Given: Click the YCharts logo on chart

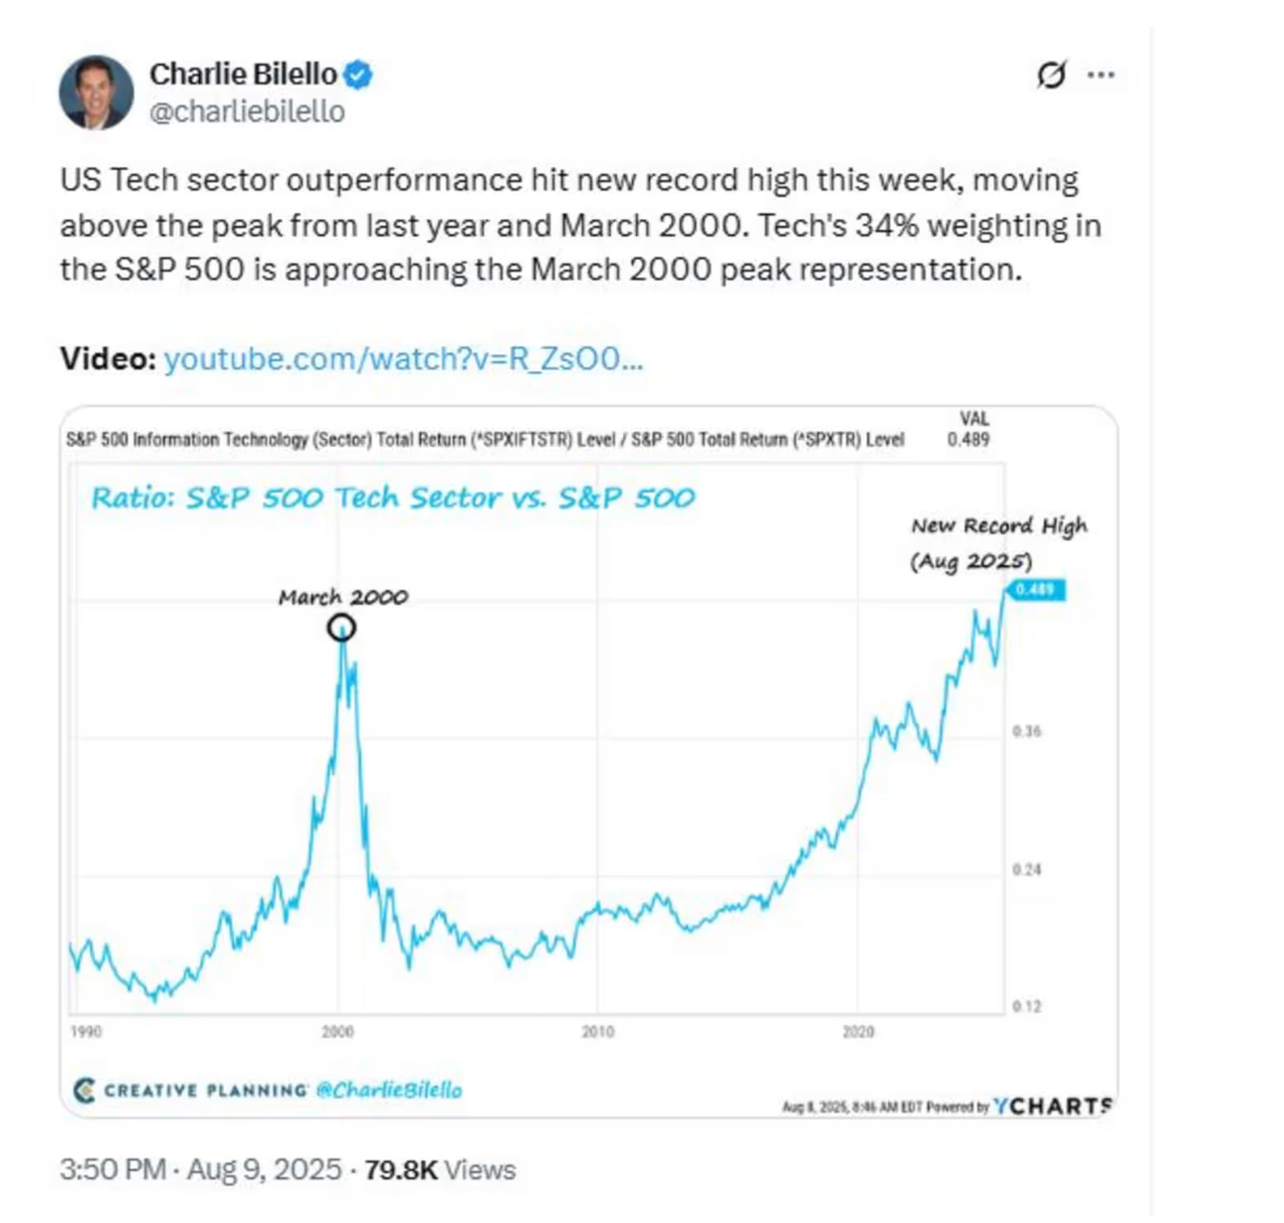Looking at the screenshot, I should pyautogui.click(x=1052, y=1106).
